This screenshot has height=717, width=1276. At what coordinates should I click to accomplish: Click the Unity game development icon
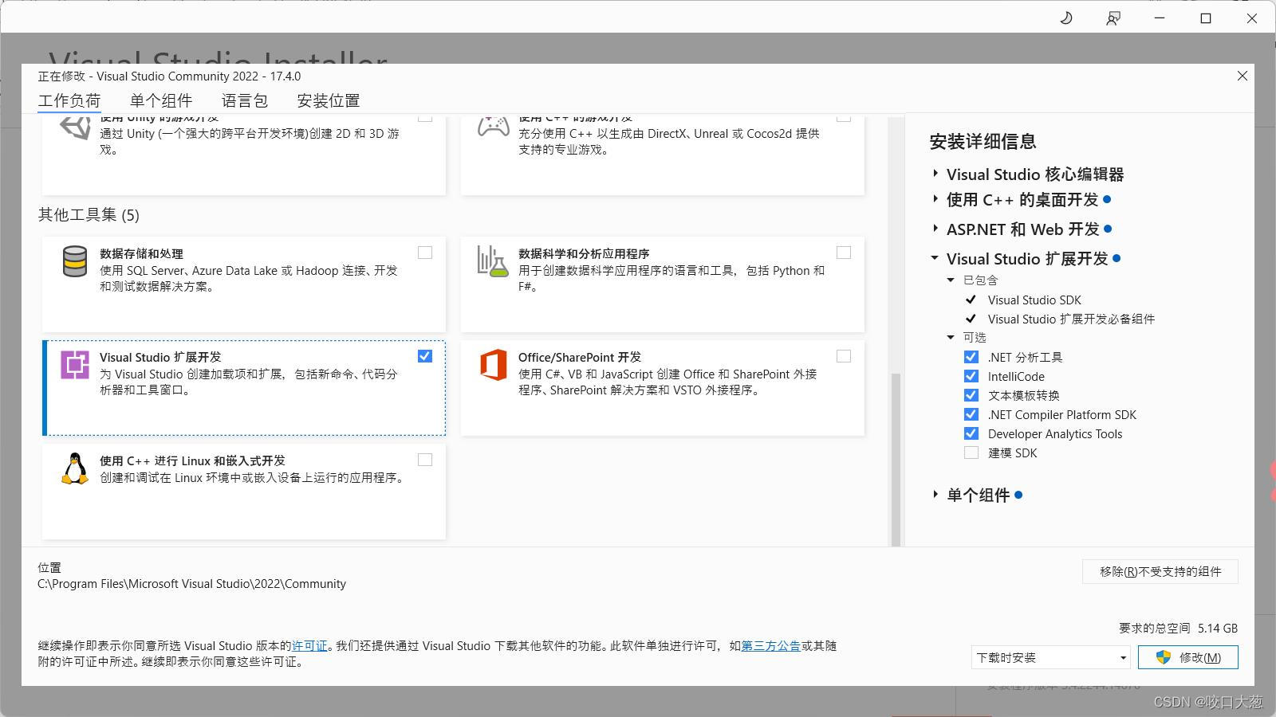click(75, 127)
